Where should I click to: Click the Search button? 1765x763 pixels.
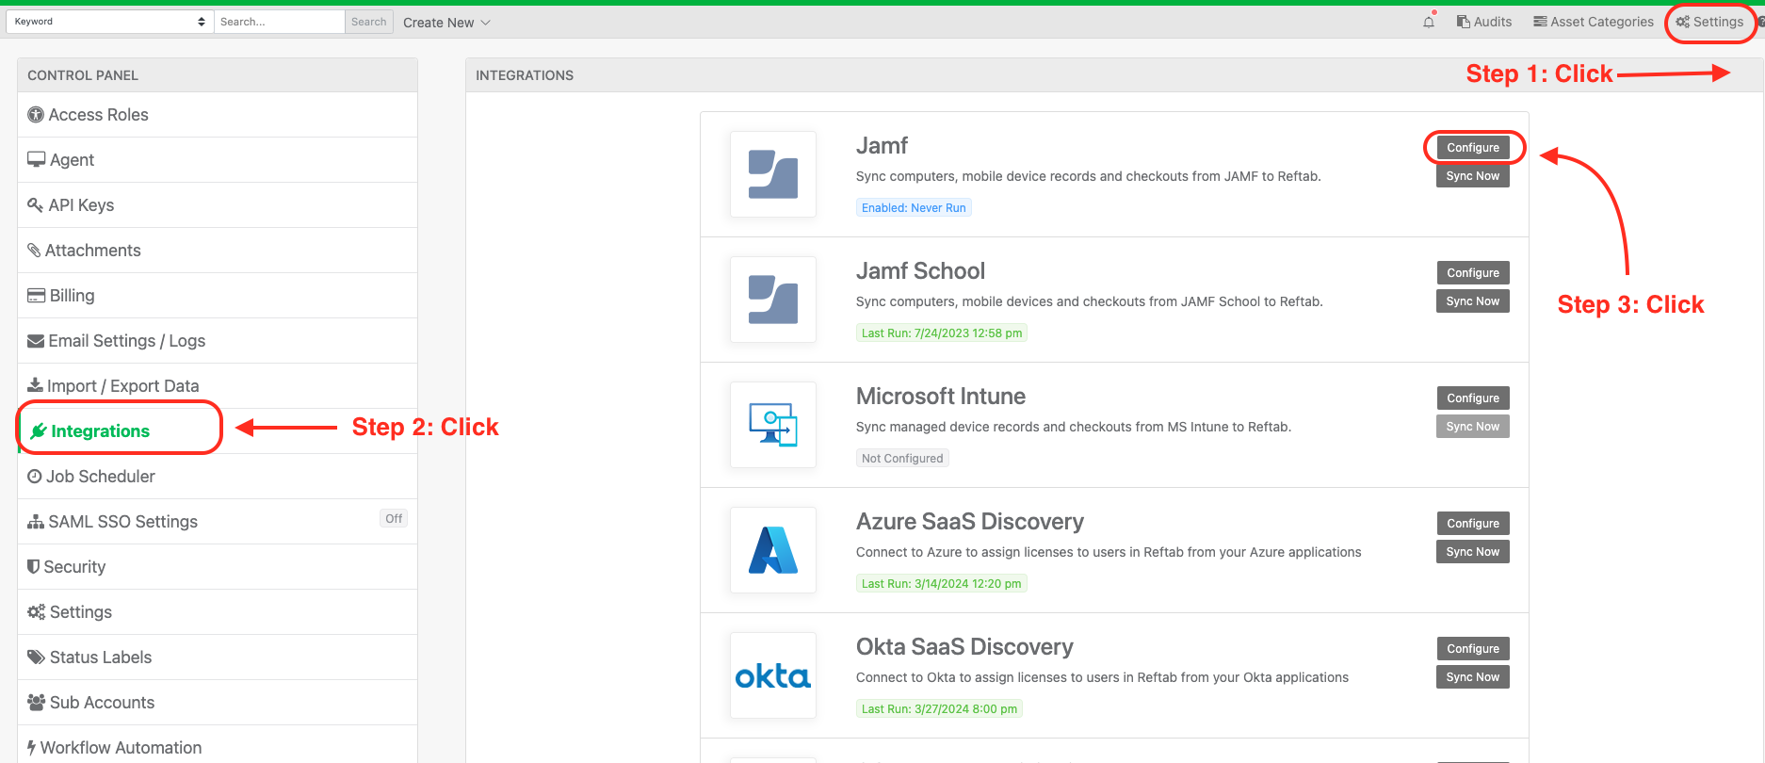[369, 22]
